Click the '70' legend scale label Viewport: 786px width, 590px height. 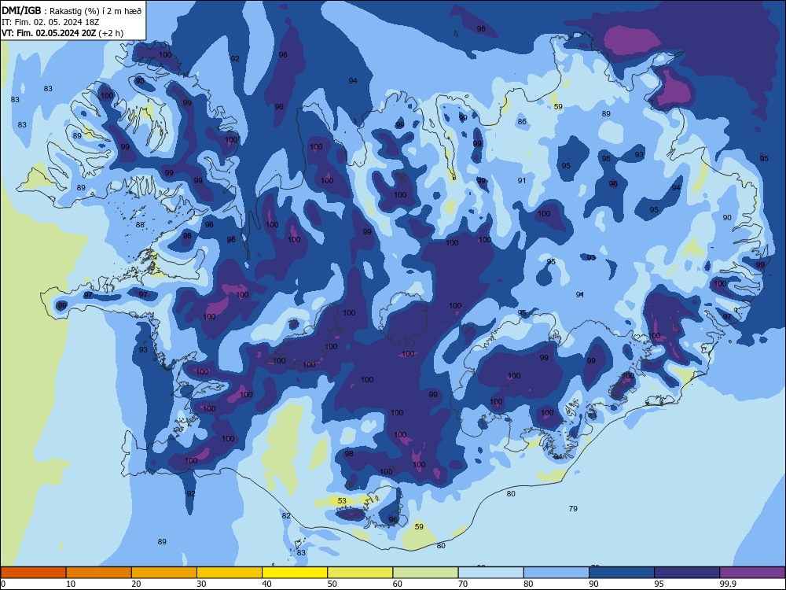coord(463,584)
